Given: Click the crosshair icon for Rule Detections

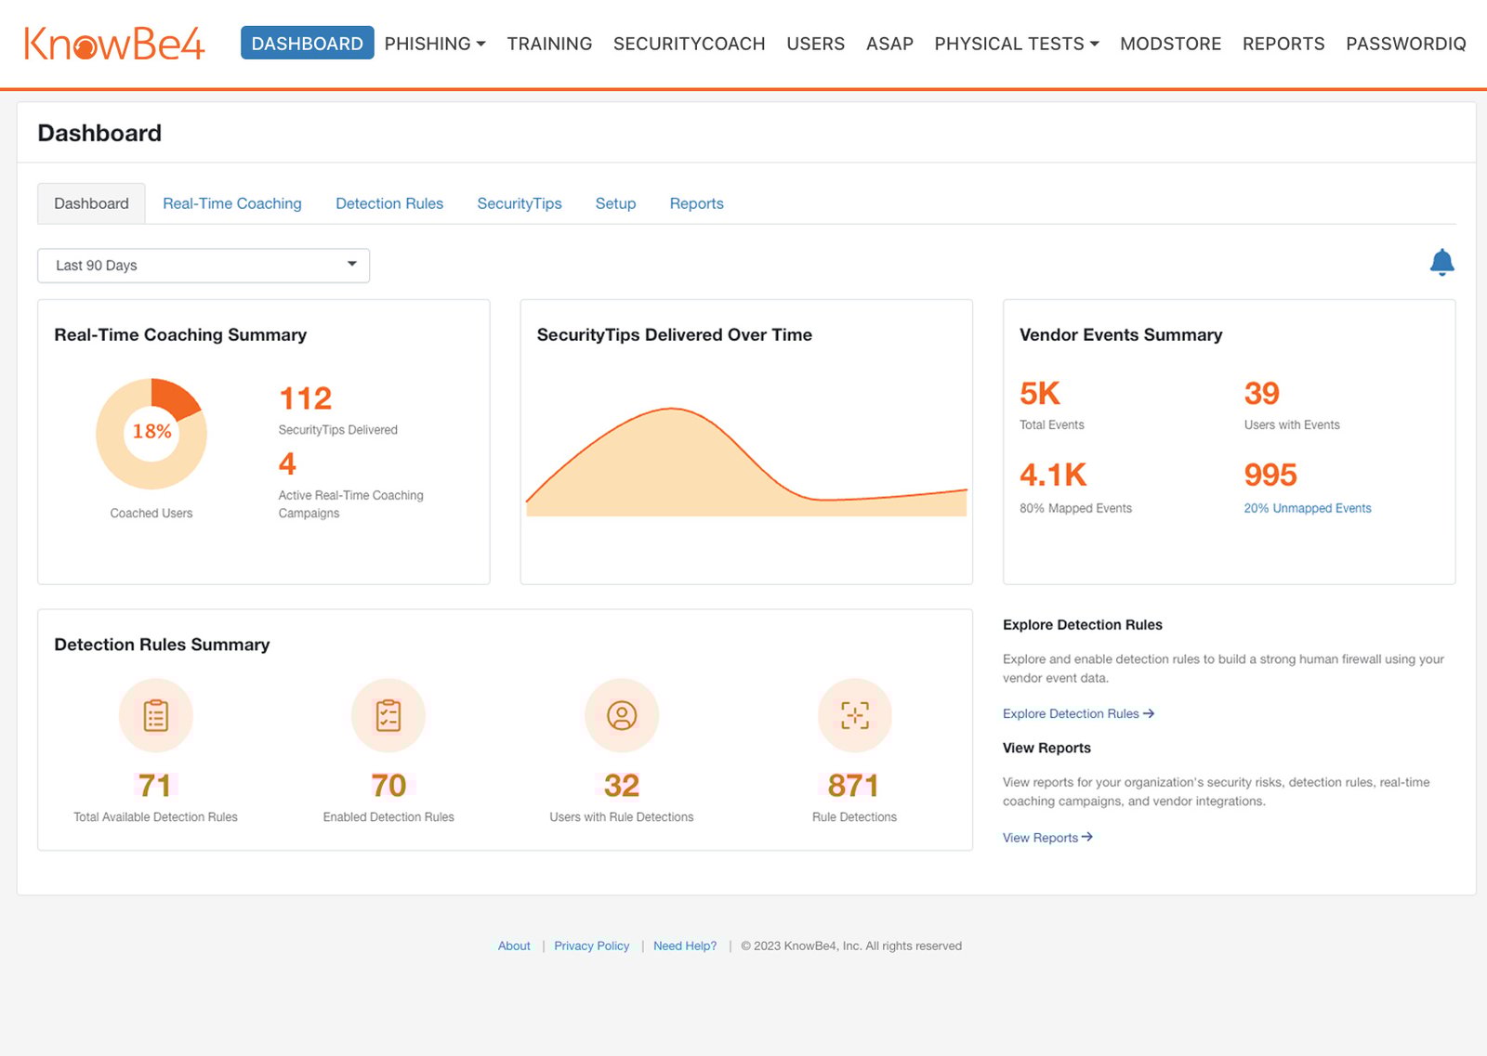Looking at the screenshot, I should [x=854, y=715].
